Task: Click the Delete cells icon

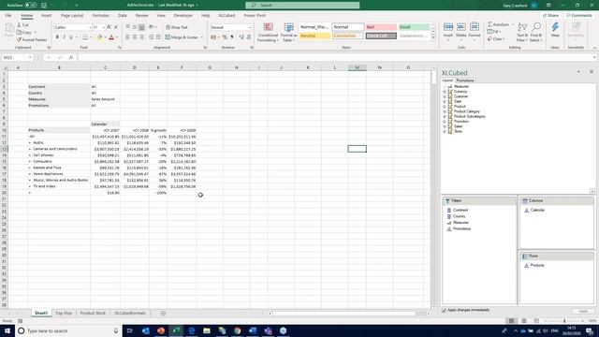Action: point(461,27)
